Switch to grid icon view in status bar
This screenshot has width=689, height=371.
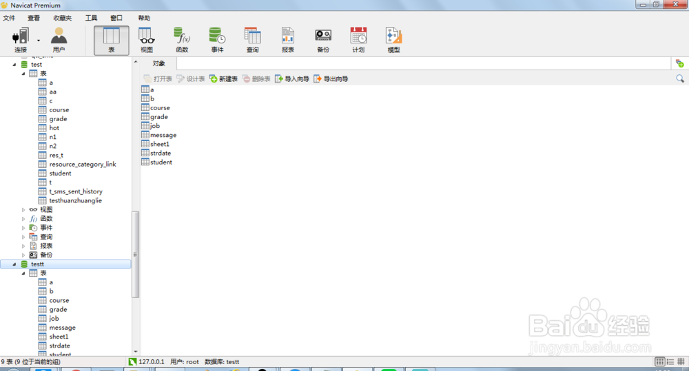[659, 362]
